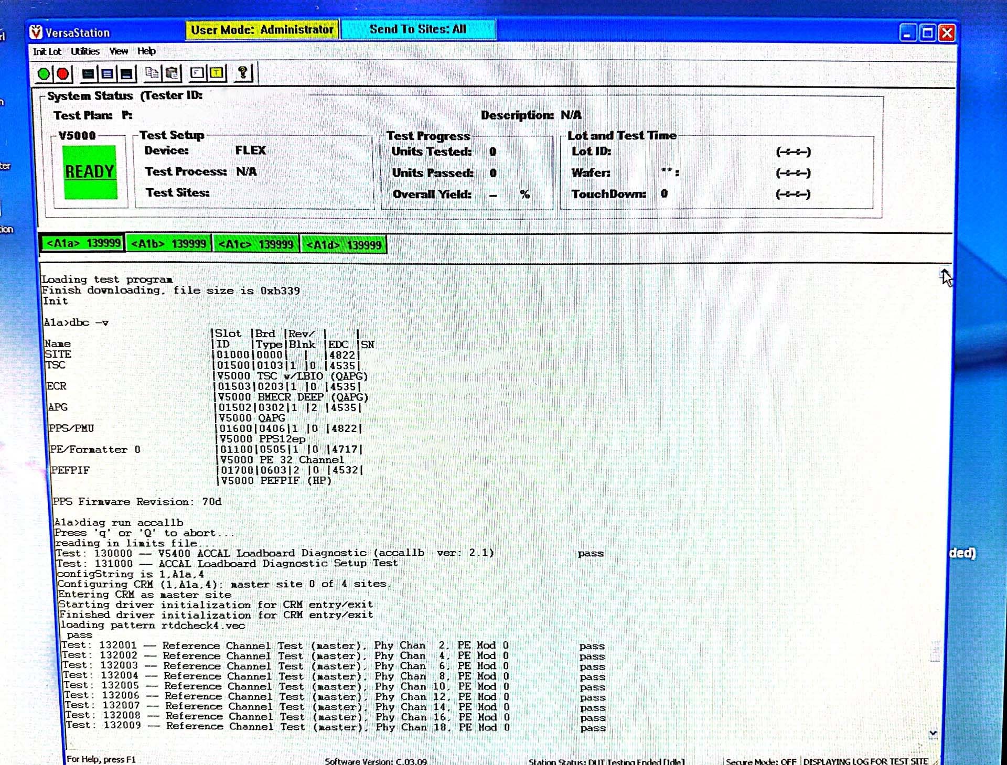The image size is (1007, 765).
Task: Click the PE/Formatter 0 row name
Action: (95, 449)
